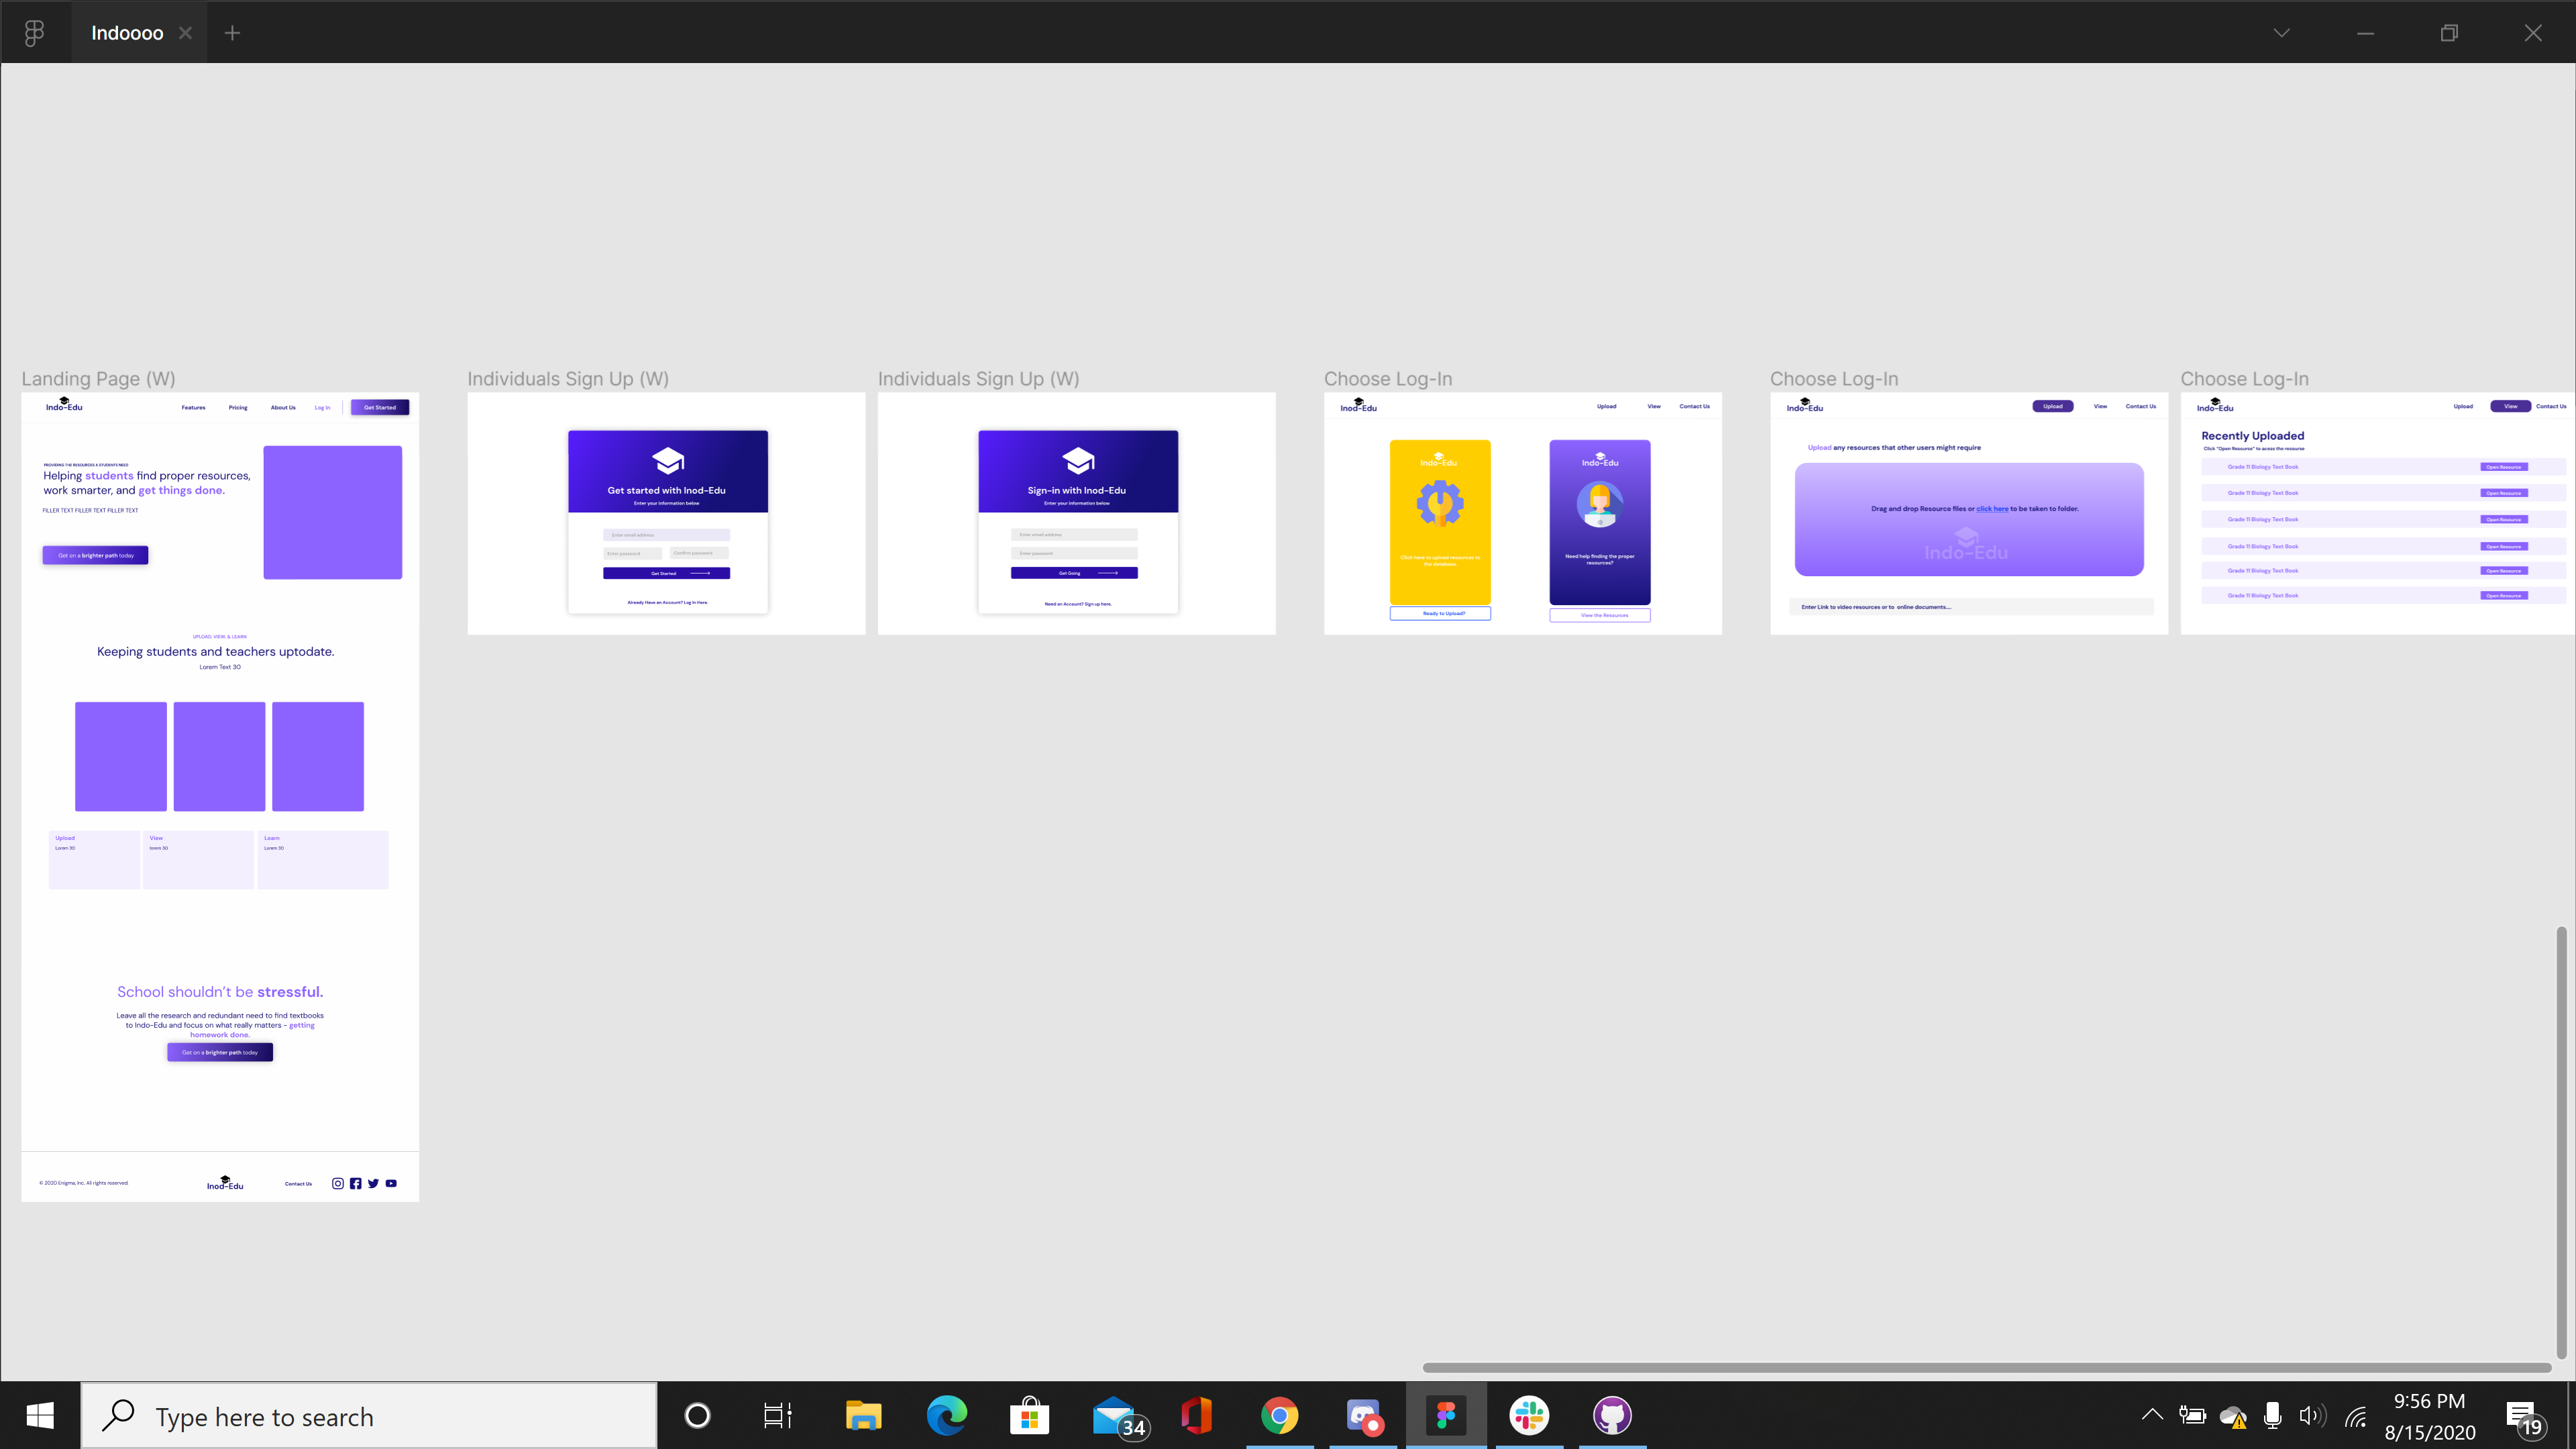Open a new tab with plus icon
2576x1449 pixels.
tap(232, 33)
